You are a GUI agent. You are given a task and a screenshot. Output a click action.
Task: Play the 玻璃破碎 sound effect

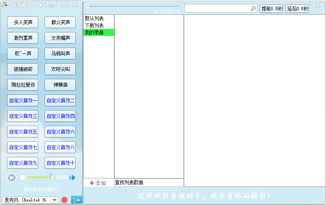click(x=23, y=69)
